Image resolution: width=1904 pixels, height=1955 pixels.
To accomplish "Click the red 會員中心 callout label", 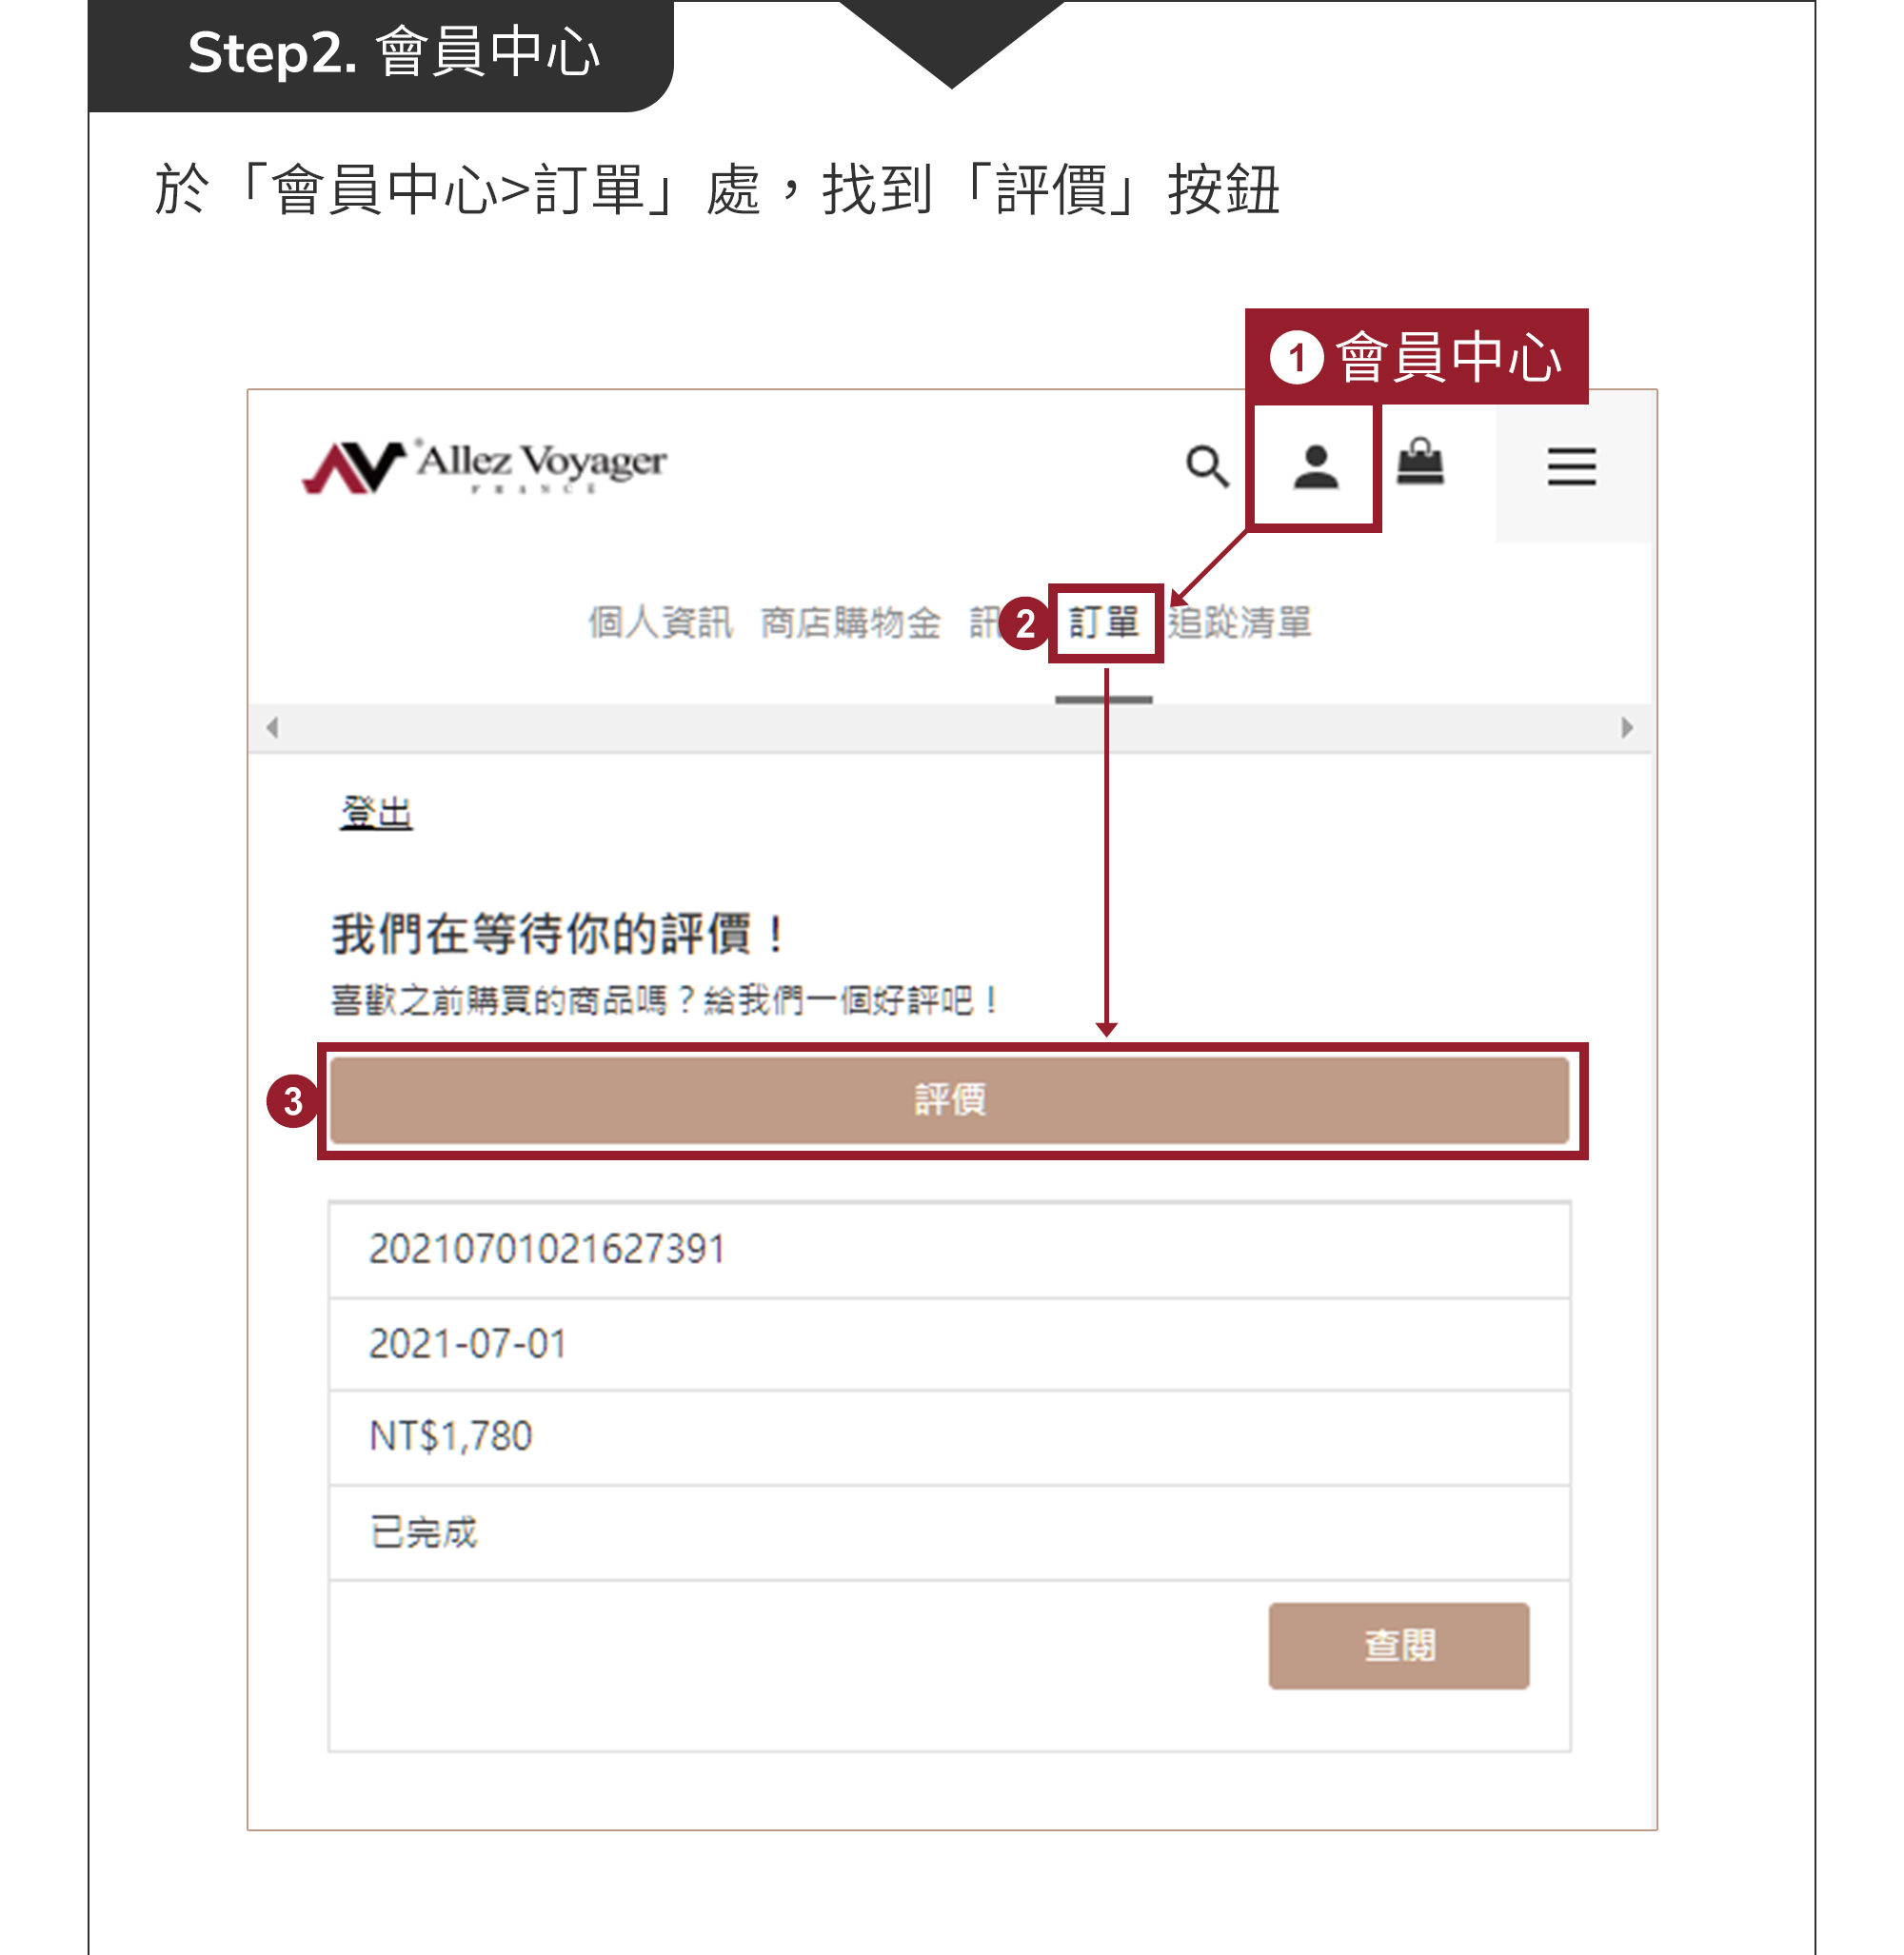I will click(1416, 357).
